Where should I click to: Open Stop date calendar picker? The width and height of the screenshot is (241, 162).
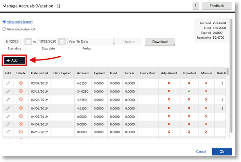click(x=62, y=41)
